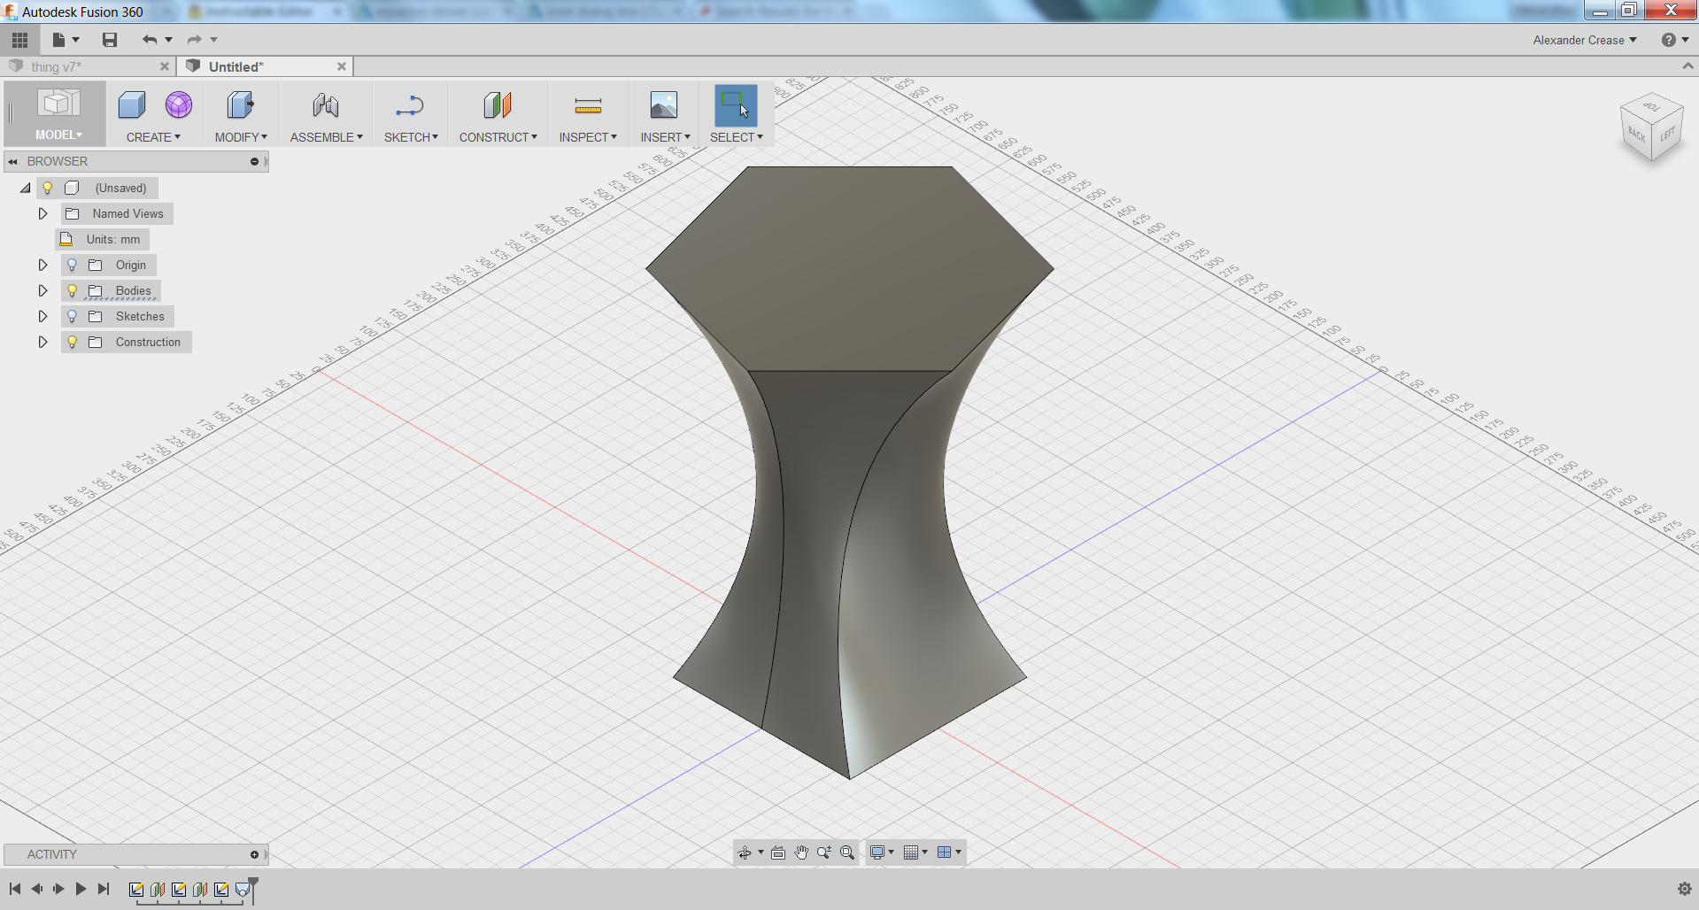Open the Inspect measure ruler icon
Viewport: 1699px width, 910px height.
point(588,106)
